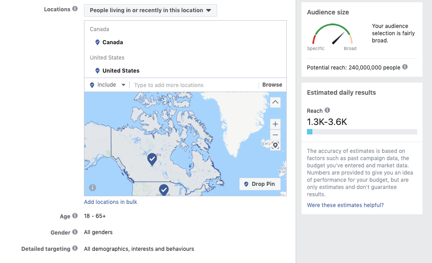Collapse the map with the chevron up button
This screenshot has height=263, width=432.
(x=275, y=102)
